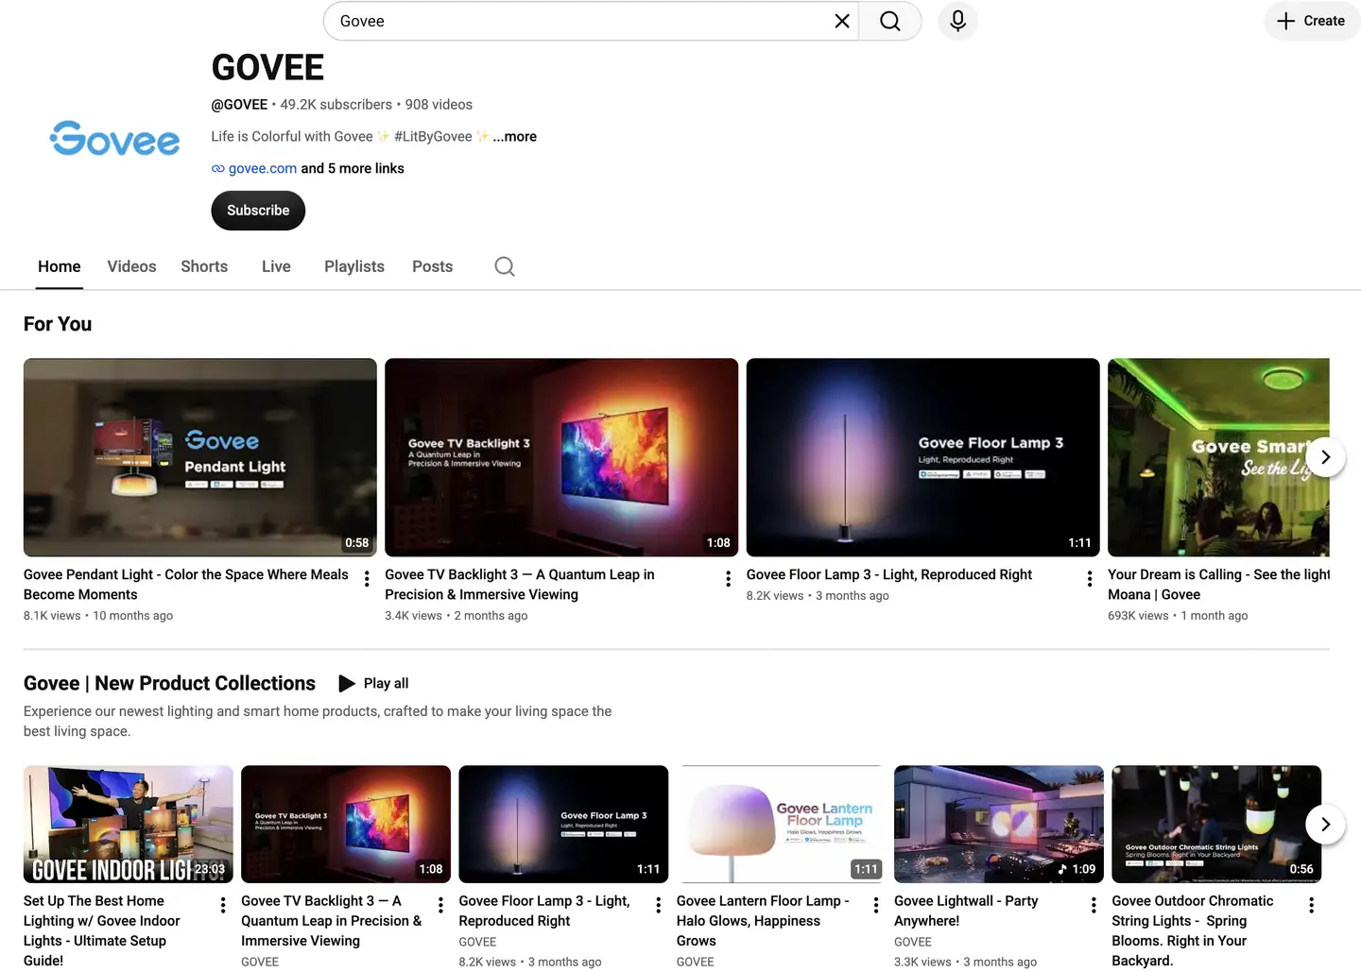Open the govee.com link

click(263, 168)
